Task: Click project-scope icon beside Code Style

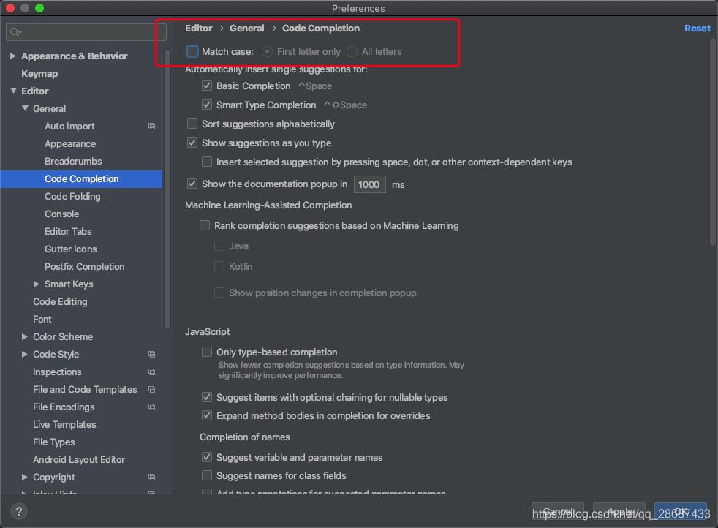Action: click(x=151, y=355)
